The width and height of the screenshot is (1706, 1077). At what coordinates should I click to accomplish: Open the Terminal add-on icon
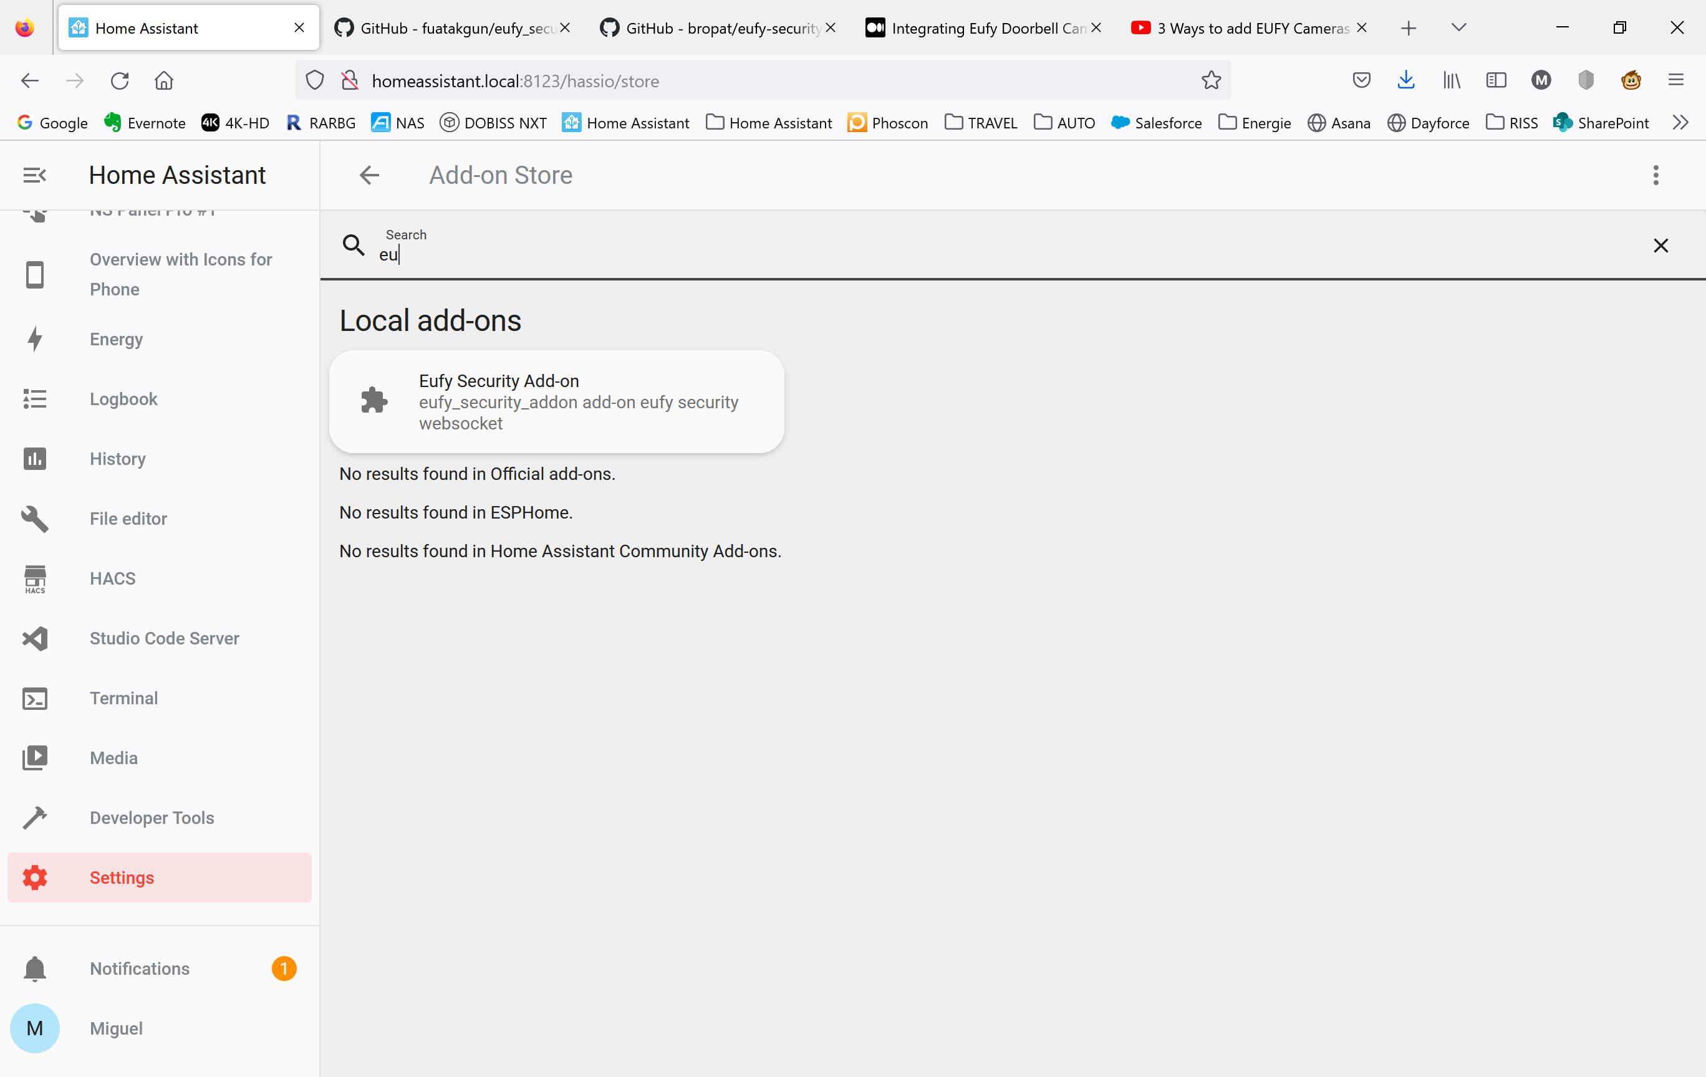[x=35, y=698]
